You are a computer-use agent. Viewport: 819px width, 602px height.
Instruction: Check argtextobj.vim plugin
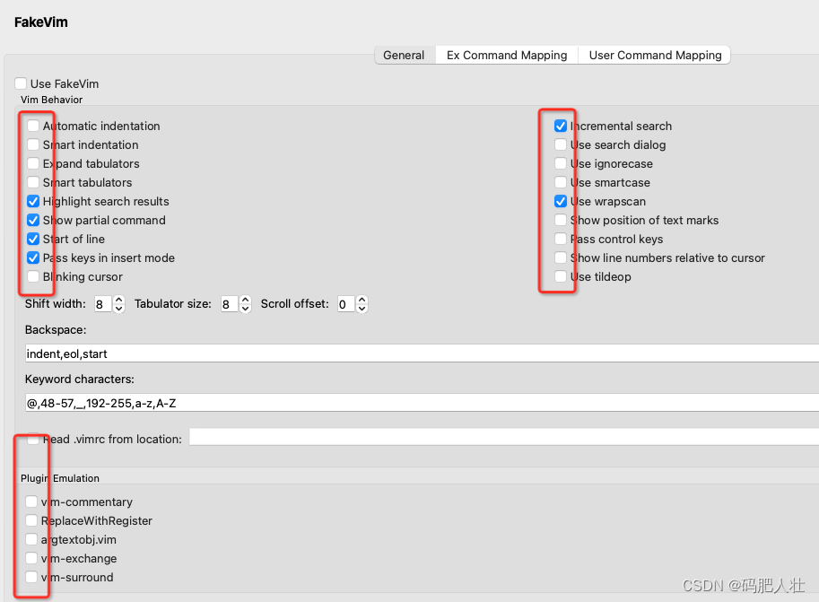(x=31, y=539)
